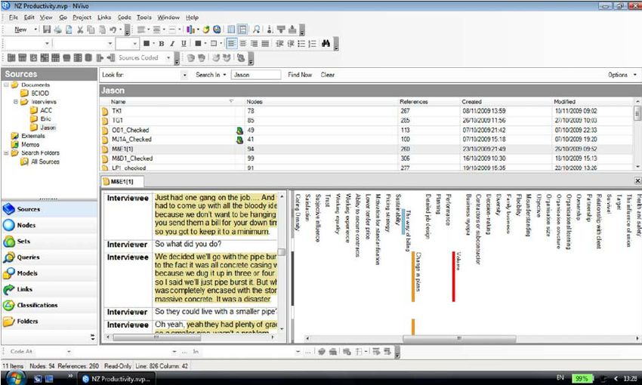This screenshot has width=642, height=385.
Task: Toggle Underline formatting
Action: [184, 43]
